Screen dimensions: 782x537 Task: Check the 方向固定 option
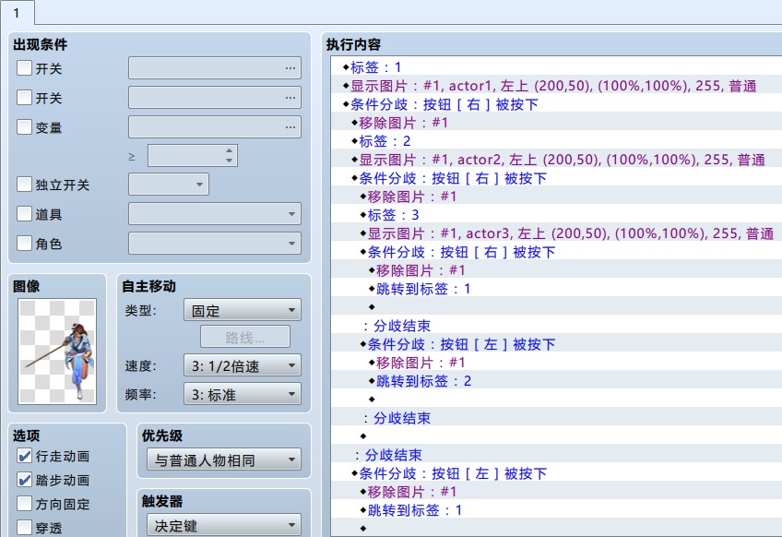24,504
